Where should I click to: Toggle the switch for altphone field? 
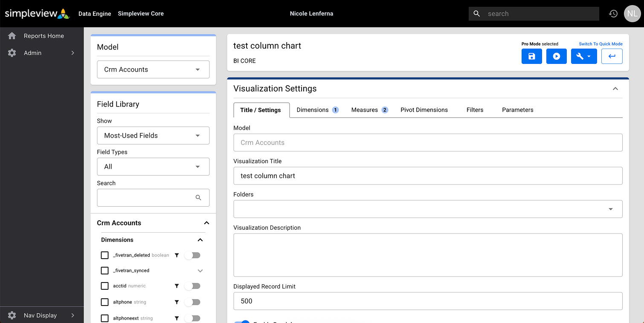point(192,302)
